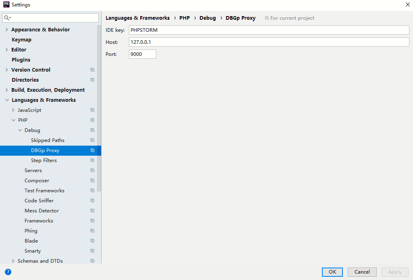The image size is (413, 280).
Task: Expand the JavaScript node arrow
Action: point(13,110)
